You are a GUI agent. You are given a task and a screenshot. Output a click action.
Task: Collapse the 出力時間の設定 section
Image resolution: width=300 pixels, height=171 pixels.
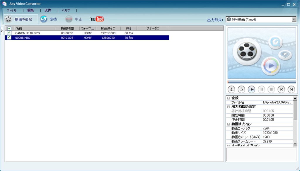click(x=229, y=107)
